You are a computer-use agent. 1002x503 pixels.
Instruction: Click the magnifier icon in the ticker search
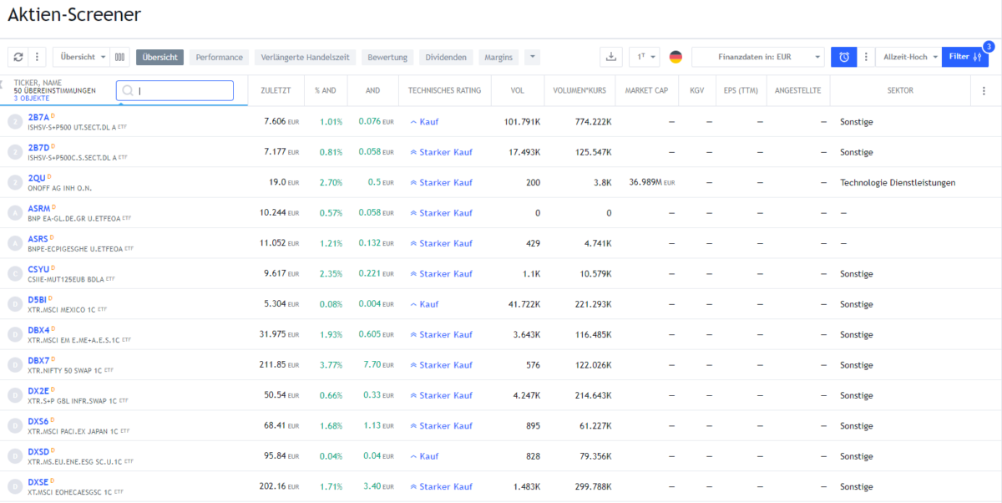(x=129, y=89)
